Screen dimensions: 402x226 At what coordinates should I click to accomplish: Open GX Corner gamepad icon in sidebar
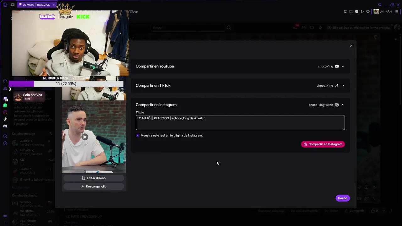coord(5,89)
